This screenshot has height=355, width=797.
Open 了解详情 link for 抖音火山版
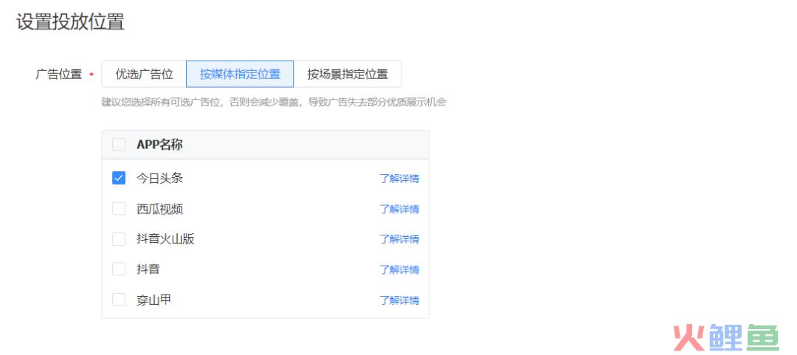pos(399,239)
